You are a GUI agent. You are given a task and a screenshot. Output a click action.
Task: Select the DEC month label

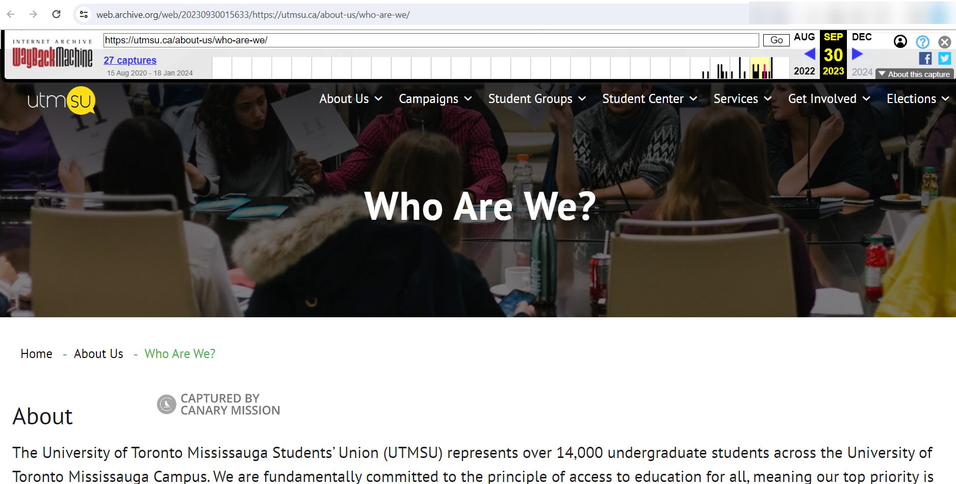pos(861,37)
